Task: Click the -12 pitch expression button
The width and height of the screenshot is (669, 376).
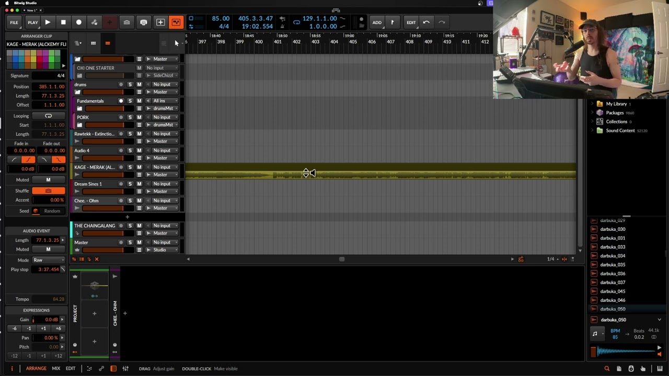Action: click(x=14, y=356)
